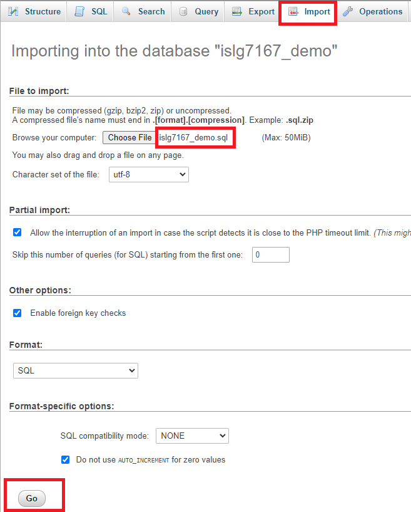
Task: Expand the Format SQL dropdown
Action: (76, 370)
